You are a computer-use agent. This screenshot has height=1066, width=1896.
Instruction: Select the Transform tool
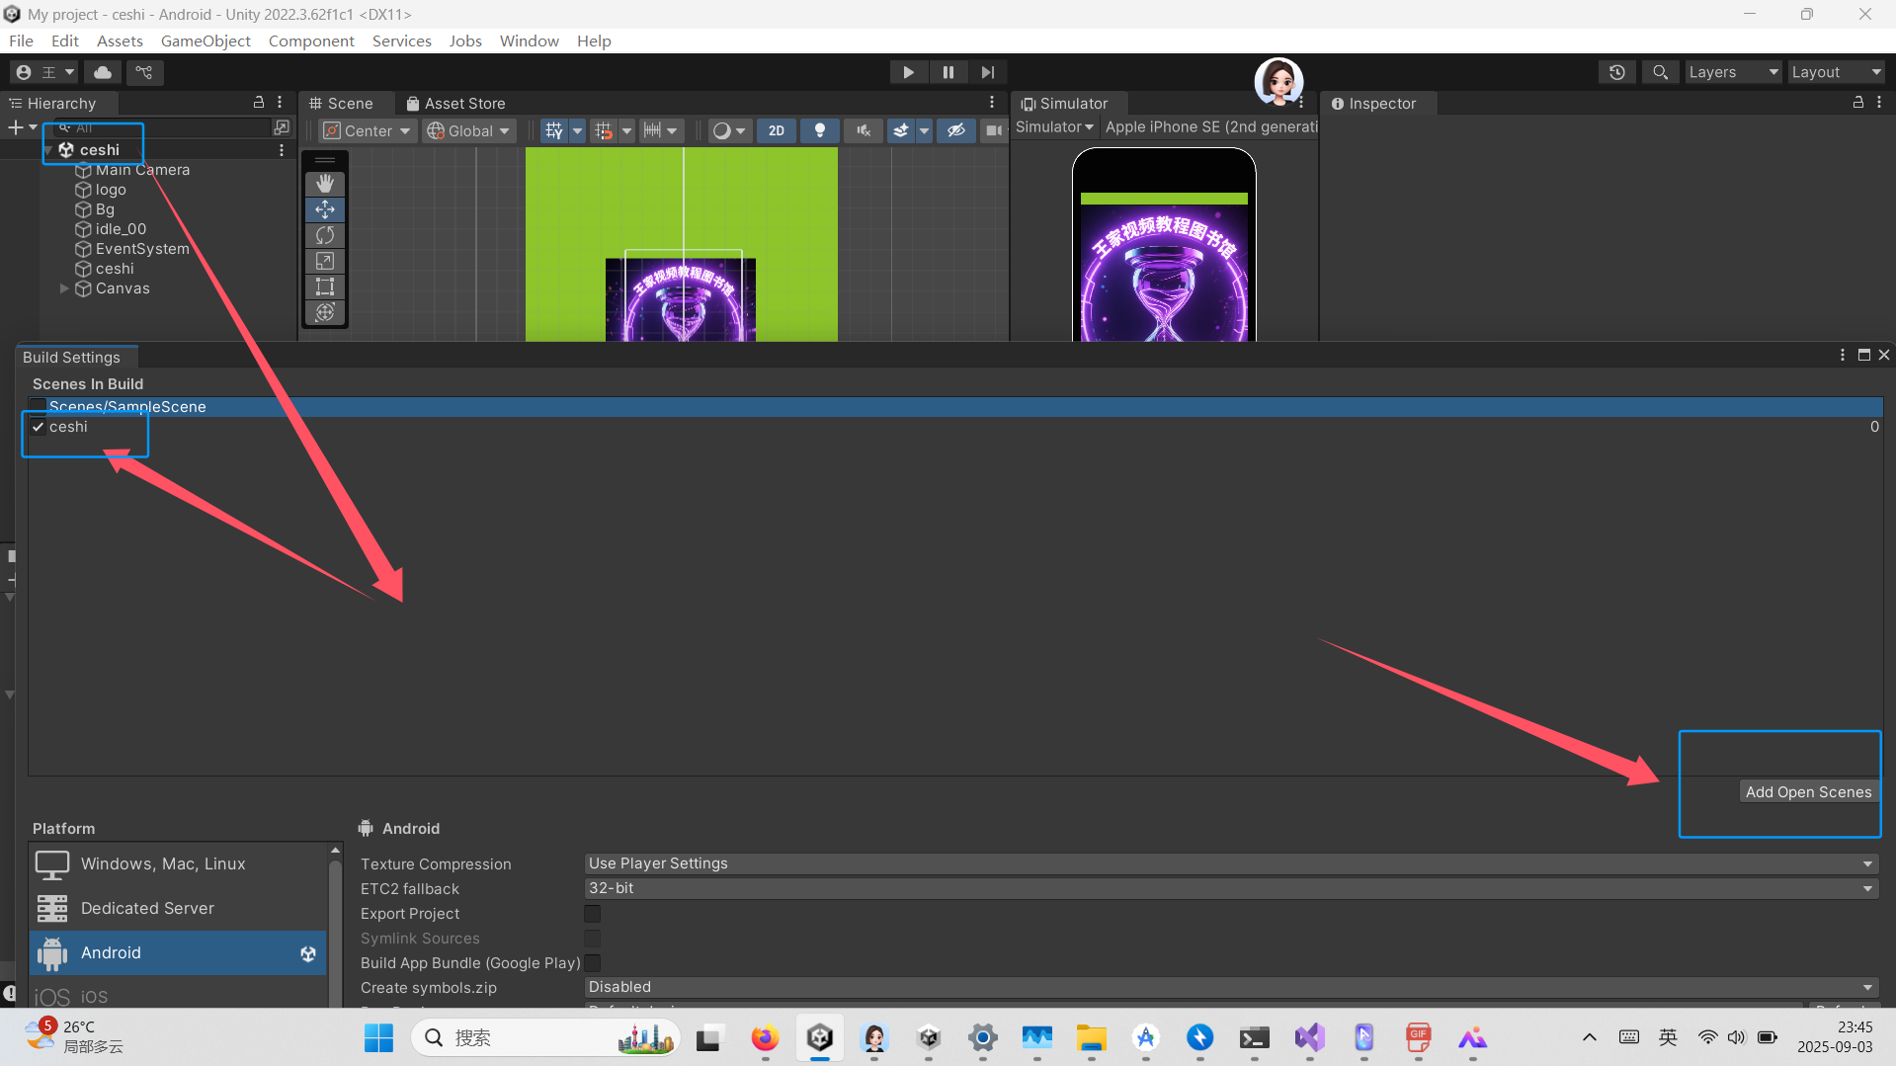[324, 312]
